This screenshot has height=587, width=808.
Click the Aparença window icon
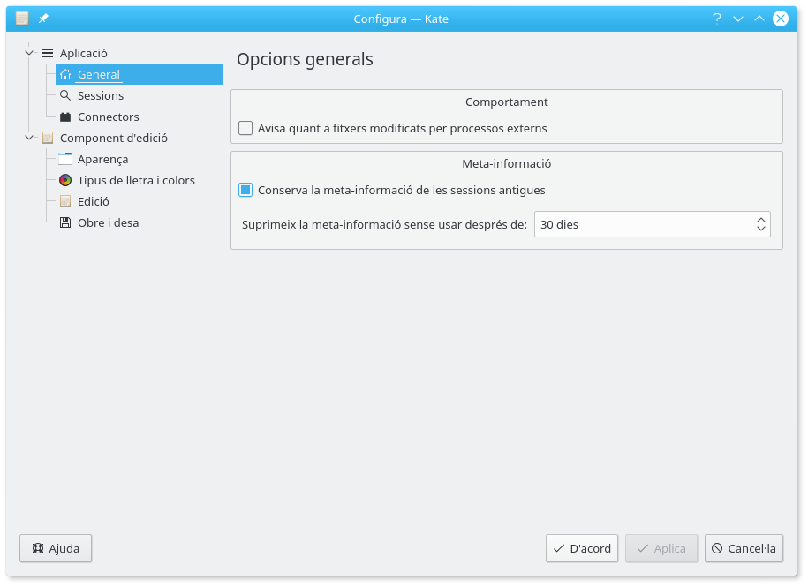[x=65, y=160]
